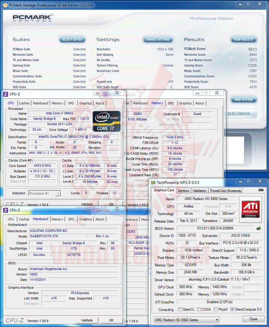Viewport: 269px width, 327px height.
Task: Click the Multiplier value x 34.0 (12 - 33)
Action: 43,171
